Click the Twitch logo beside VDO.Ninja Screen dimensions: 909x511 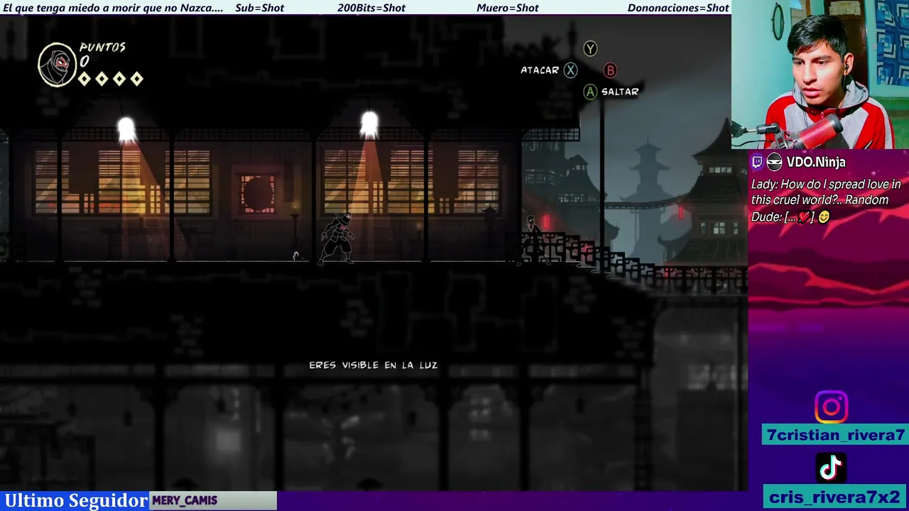pyautogui.click(x=757, y=162)
